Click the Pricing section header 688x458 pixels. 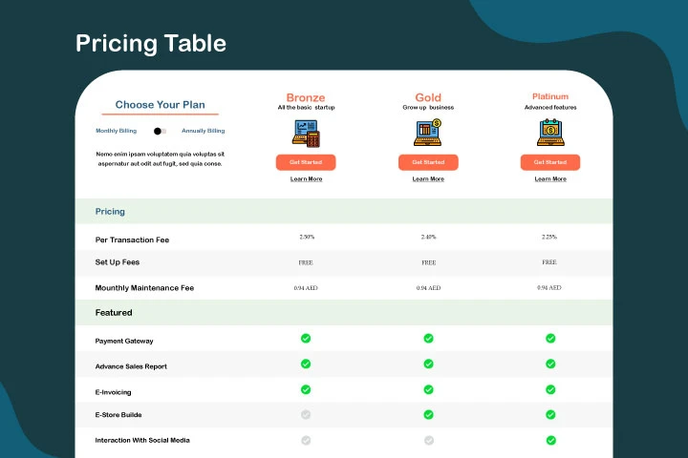110,211
